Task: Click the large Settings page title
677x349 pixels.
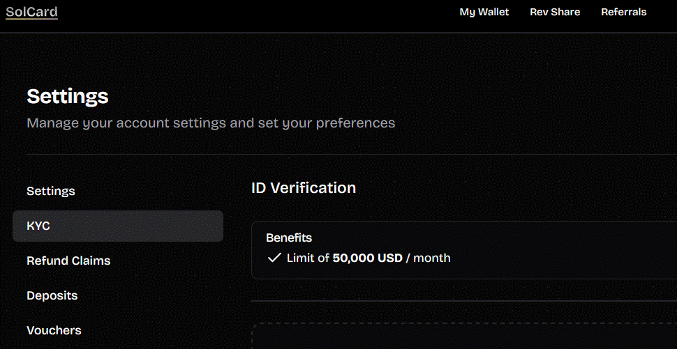Action: pyautogui.click(x=68, y=96)
